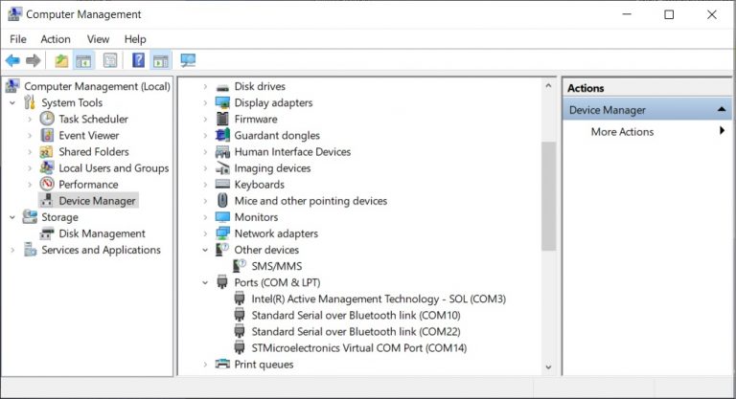Click the device list scroll down arrow
736x399 pixels.
[548, 367]
